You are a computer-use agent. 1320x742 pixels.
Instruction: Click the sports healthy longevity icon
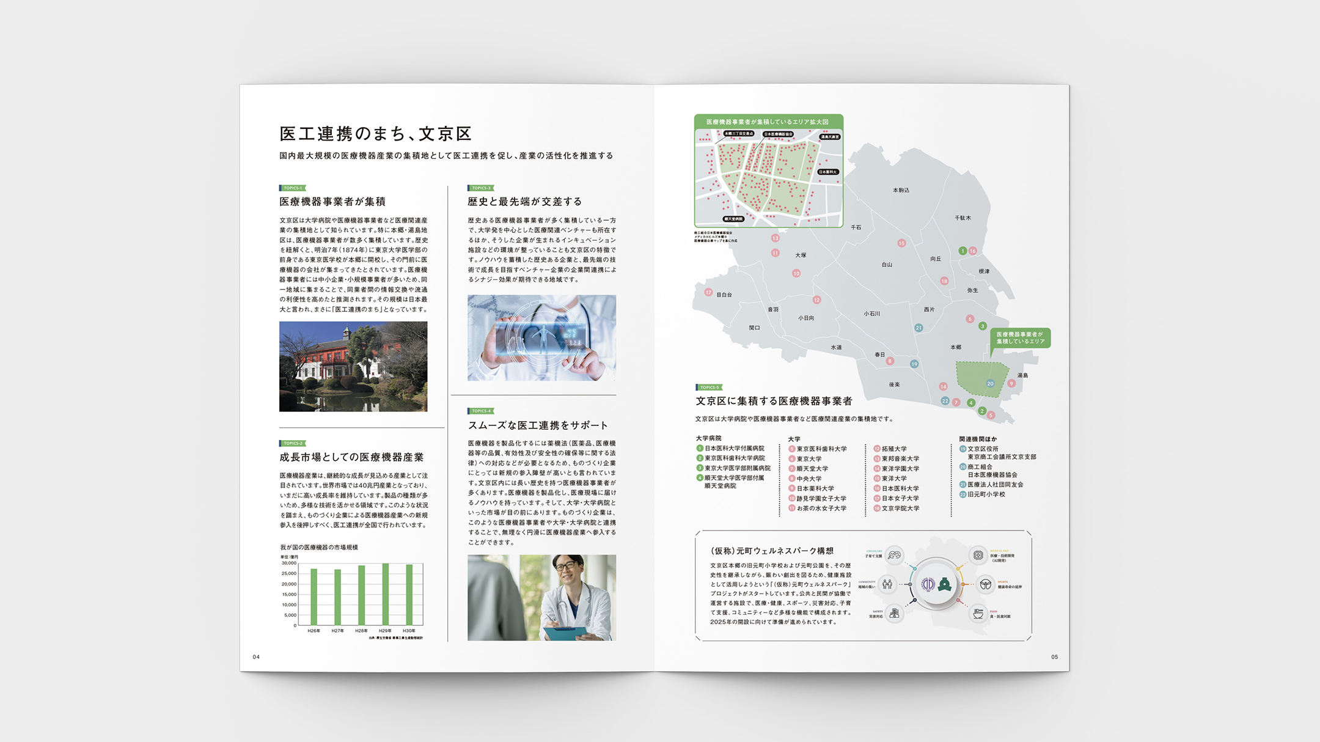coord(985,584)
